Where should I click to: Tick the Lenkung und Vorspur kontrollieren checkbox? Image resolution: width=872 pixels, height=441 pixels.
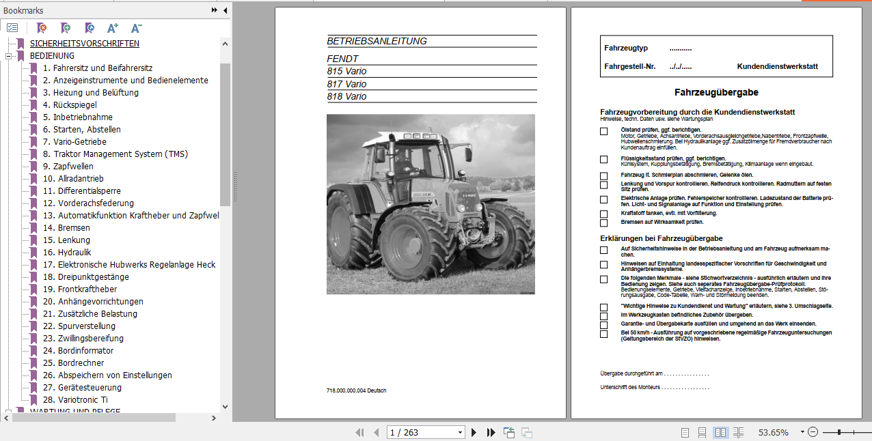tap(603, 185)
